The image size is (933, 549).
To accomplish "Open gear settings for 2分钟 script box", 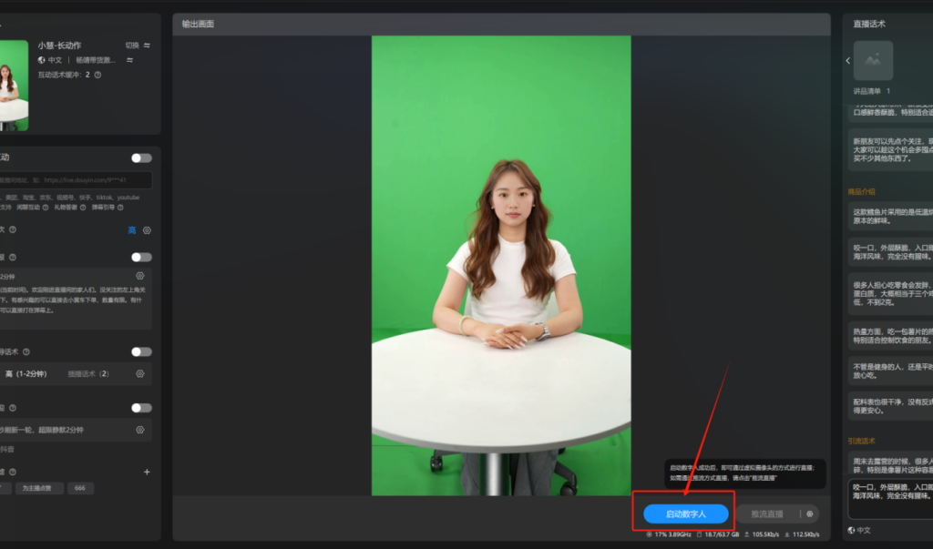I will [x=140, y=276].
